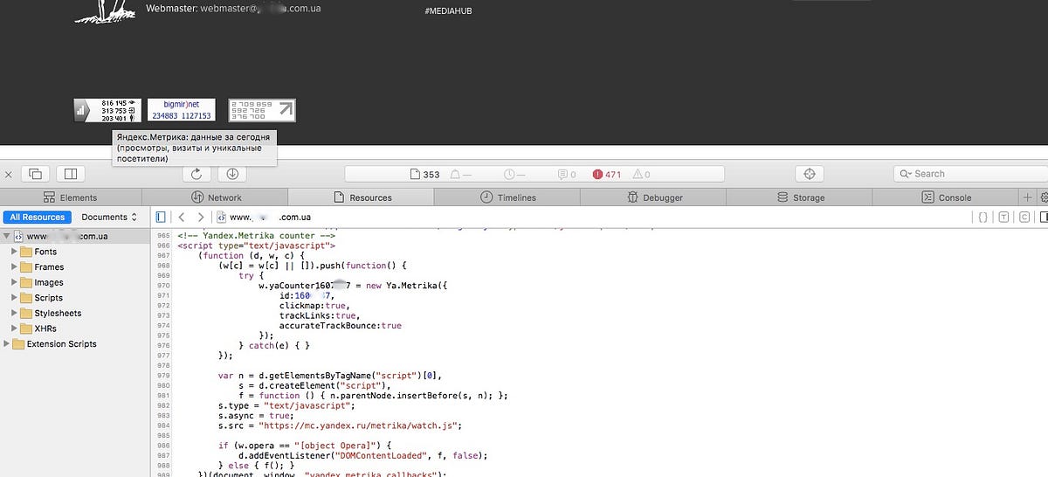Click the code coverage C icon
The image size is (1048, 477).
pyautogui.click(x=1026, y=217)
